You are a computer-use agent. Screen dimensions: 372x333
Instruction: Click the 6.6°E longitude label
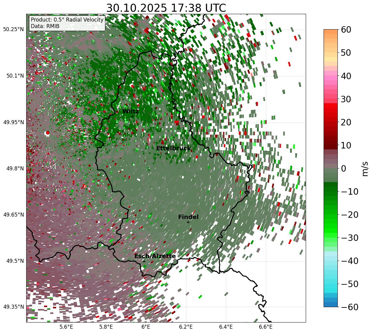(x=266, y=327)
